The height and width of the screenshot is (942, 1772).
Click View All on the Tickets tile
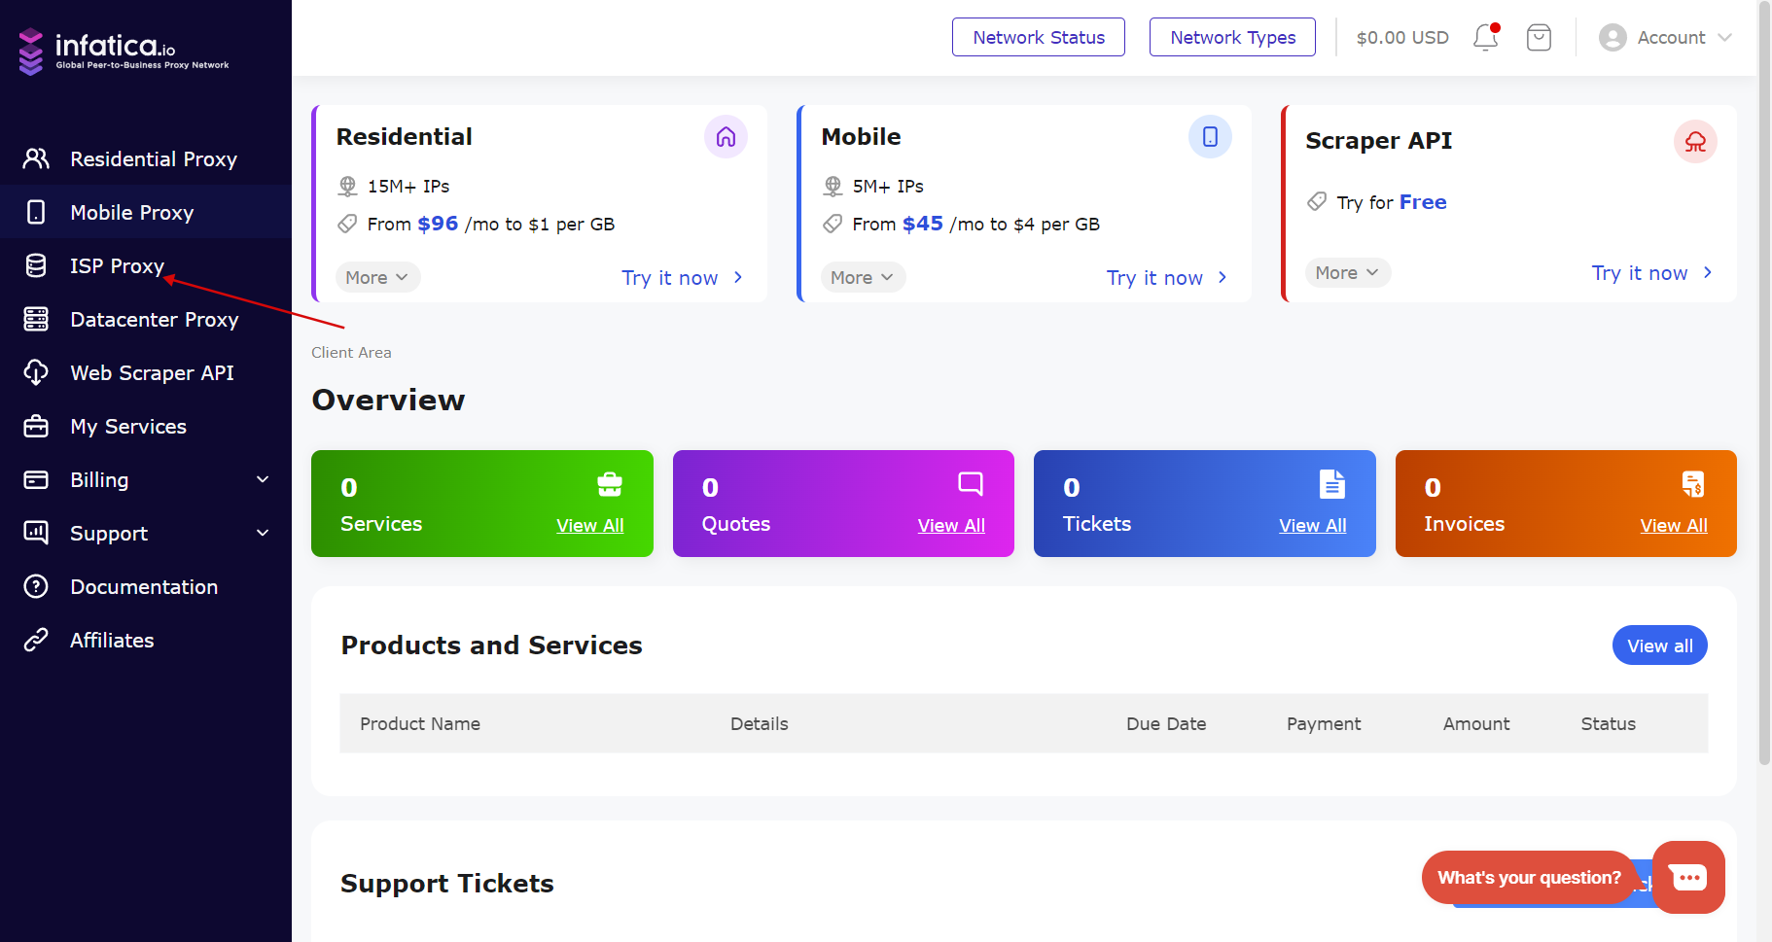1313,525
